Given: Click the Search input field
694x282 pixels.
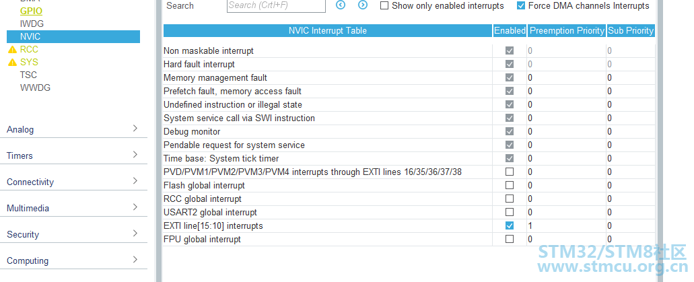Looking at the screenshot, I should coord(276,6).
